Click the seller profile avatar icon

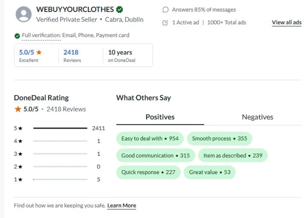(x=24, y=14)
